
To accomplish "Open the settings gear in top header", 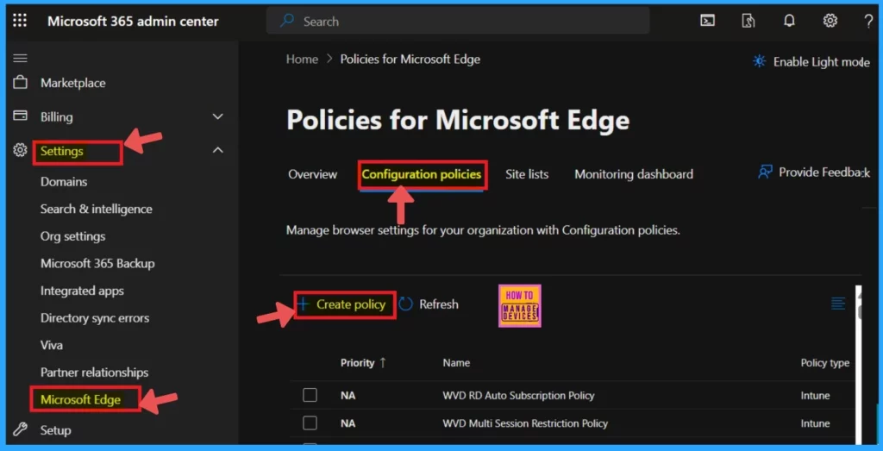I will [830, 21].
